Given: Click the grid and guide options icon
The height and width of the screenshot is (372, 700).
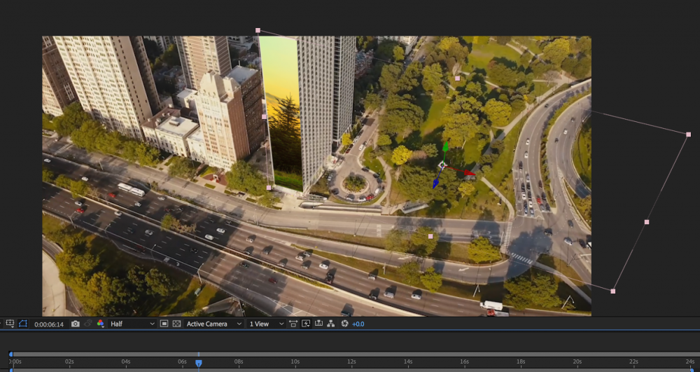Looking at the screenshot, I should [10, 324].
